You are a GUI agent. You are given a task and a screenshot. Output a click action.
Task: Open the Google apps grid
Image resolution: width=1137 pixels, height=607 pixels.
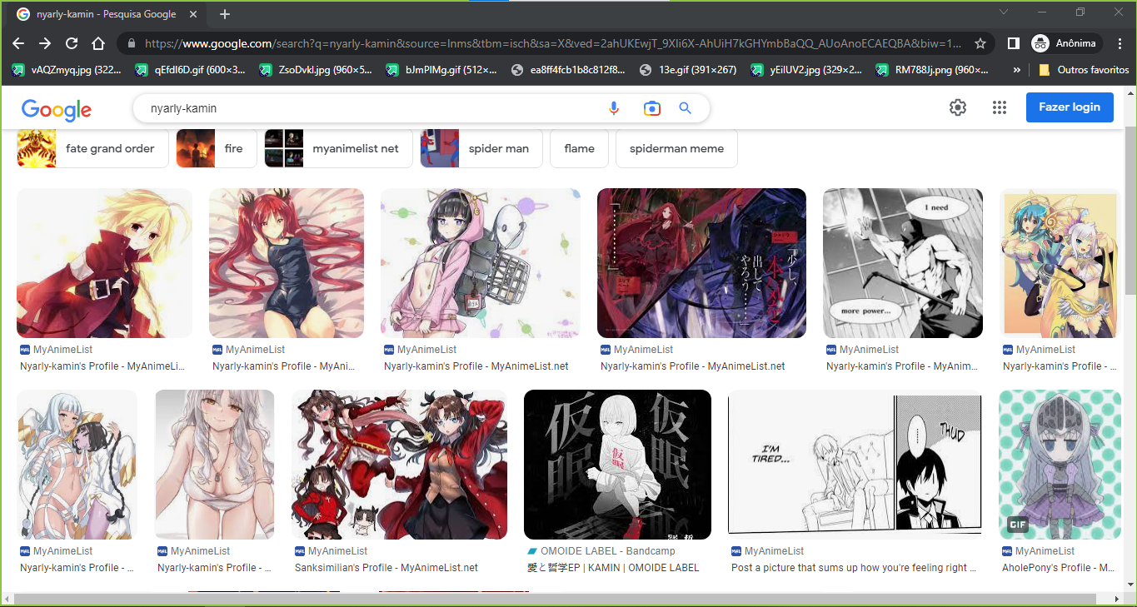coord(1000,107)
